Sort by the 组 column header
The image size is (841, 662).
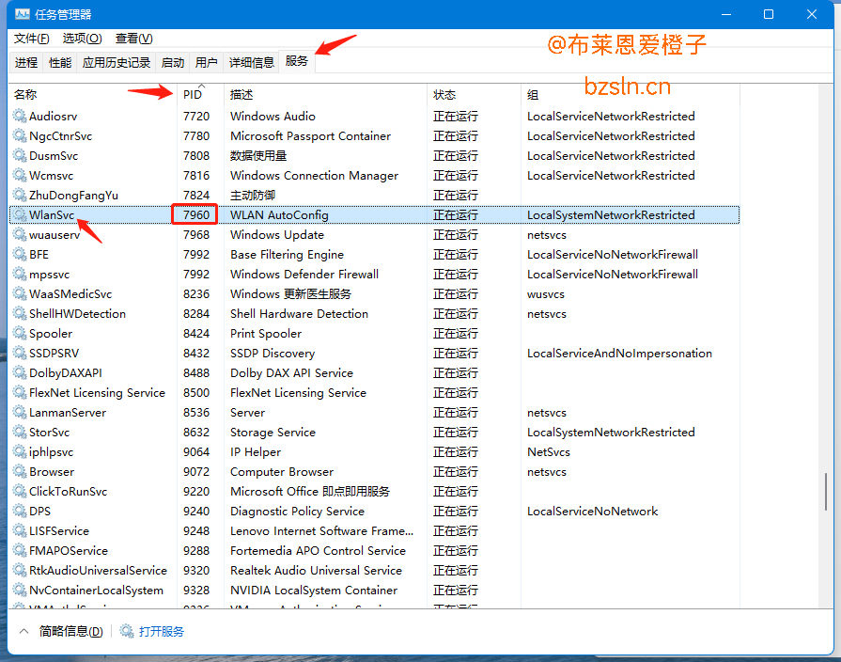click(x=631, y=94)
